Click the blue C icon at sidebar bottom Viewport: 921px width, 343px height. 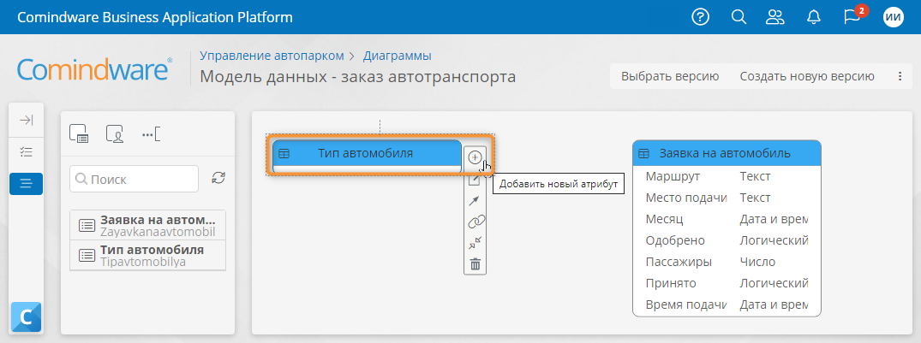[x=26, y=317]
